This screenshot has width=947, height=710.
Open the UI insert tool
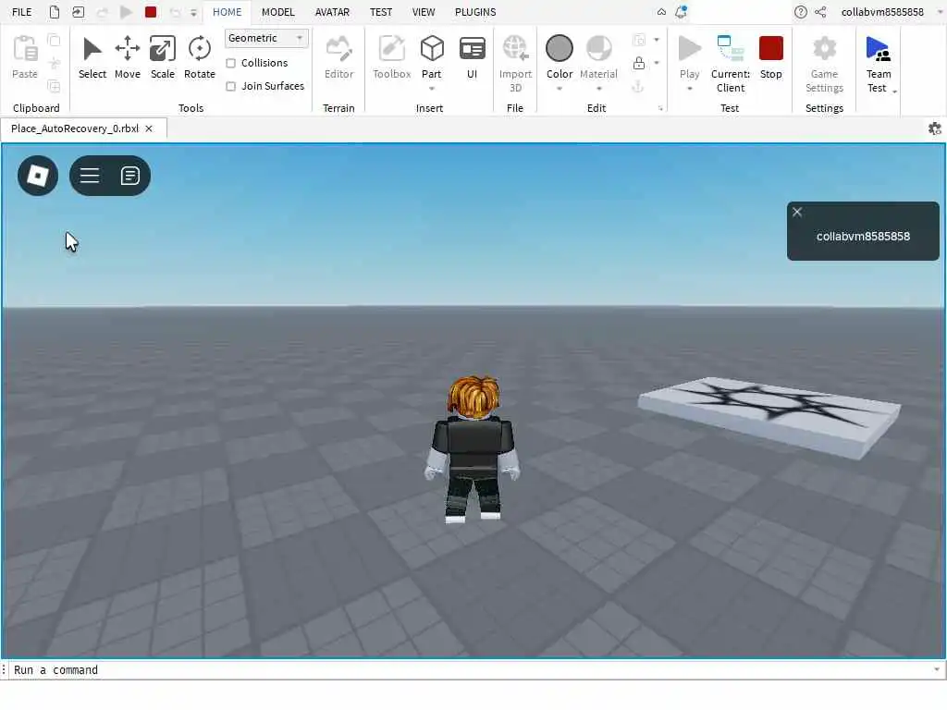(472, 57)
